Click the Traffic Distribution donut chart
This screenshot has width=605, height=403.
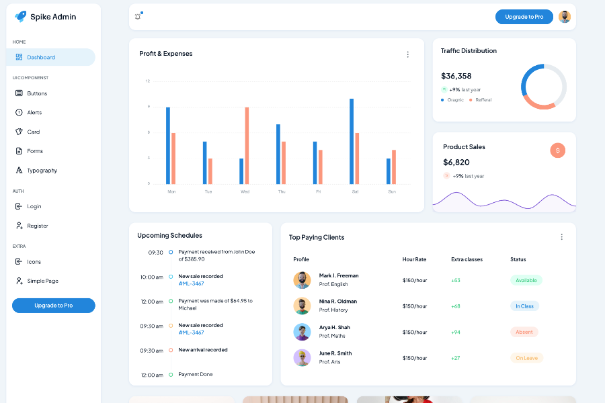(x=544, y=87)
